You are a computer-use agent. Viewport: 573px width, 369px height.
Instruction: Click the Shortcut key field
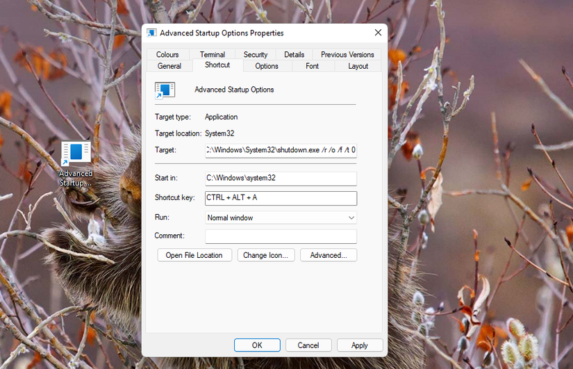click(x=281, y=198)
